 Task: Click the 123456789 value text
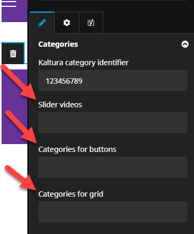[64, 81]
